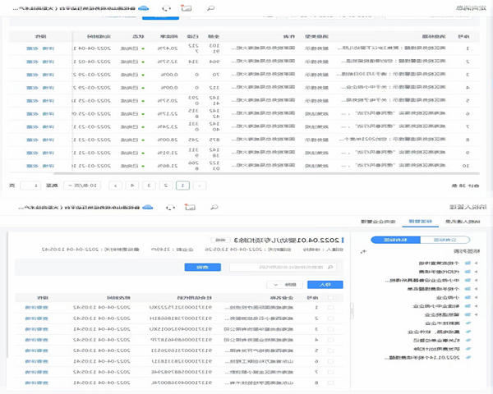Tick checkbox for enterprise row 5

331,350
